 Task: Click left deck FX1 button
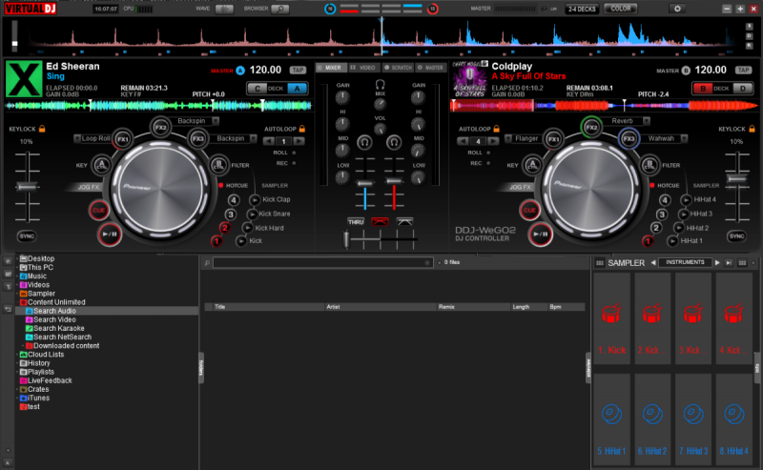pos(123,139)
